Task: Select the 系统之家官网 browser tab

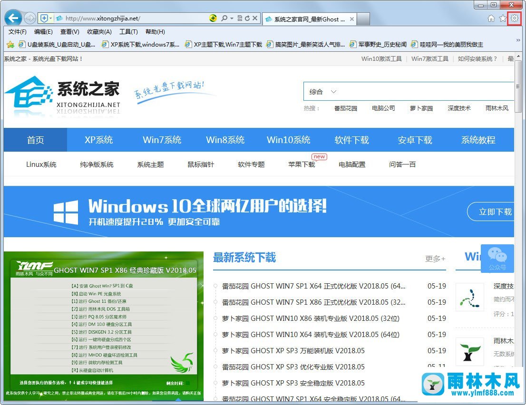Action: (x=309, y=19)
